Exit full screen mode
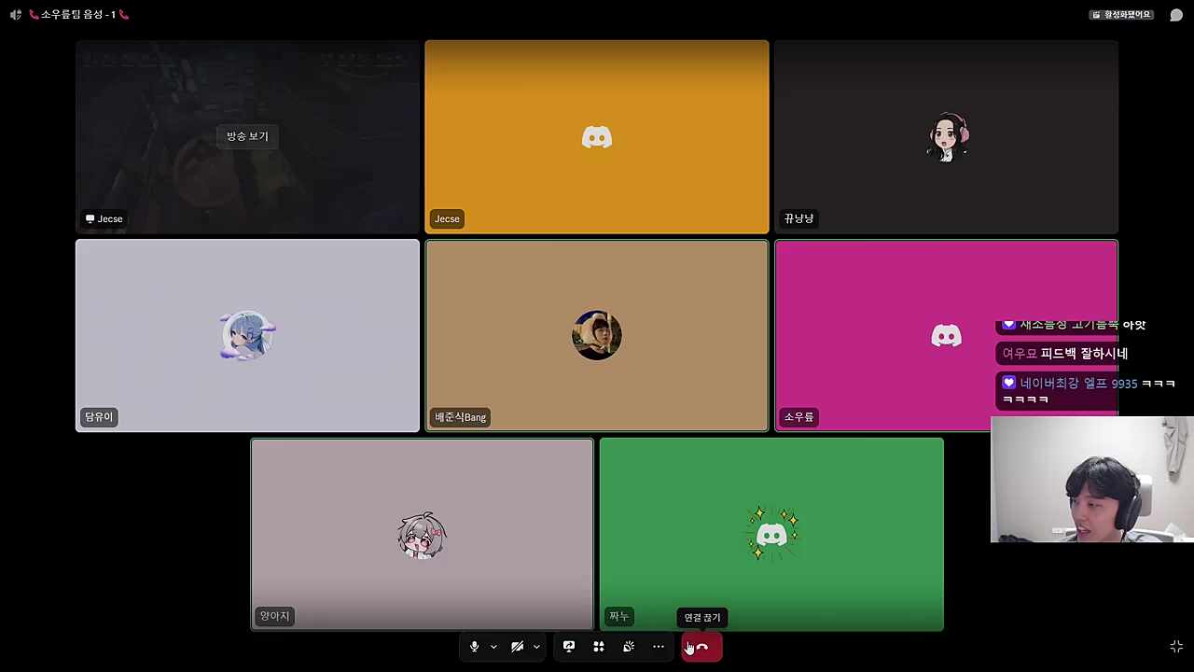 click(1176, 647)
